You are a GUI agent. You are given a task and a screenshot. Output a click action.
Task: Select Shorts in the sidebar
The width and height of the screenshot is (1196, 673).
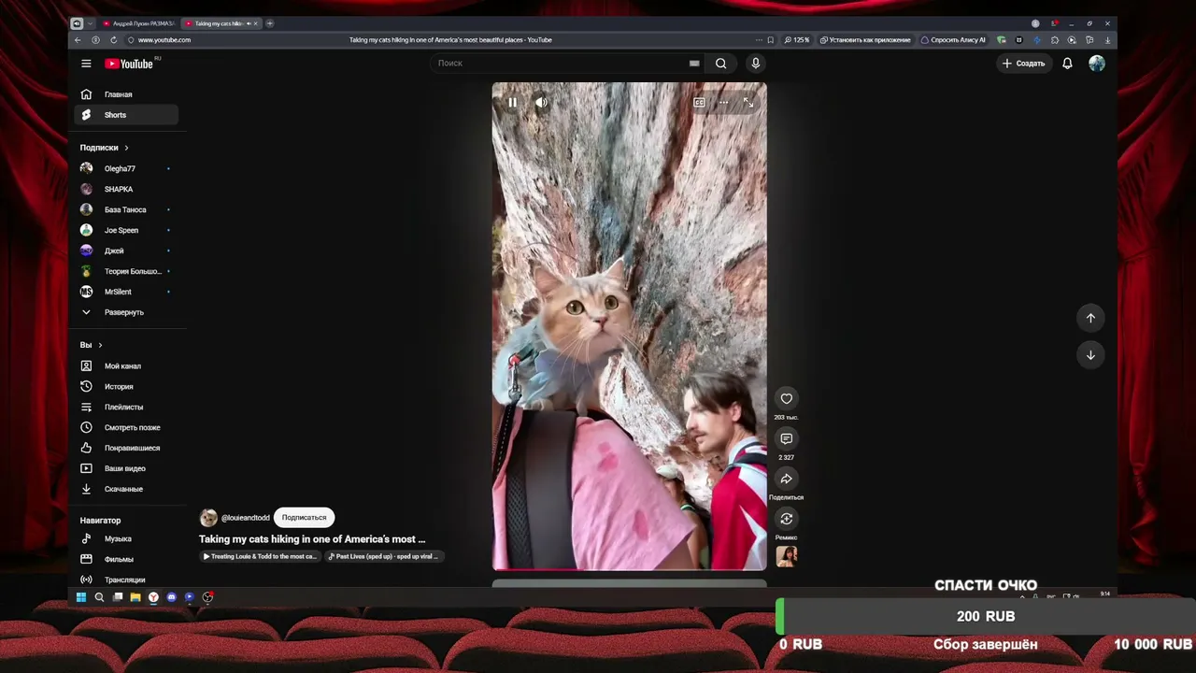tap(126, 115)
